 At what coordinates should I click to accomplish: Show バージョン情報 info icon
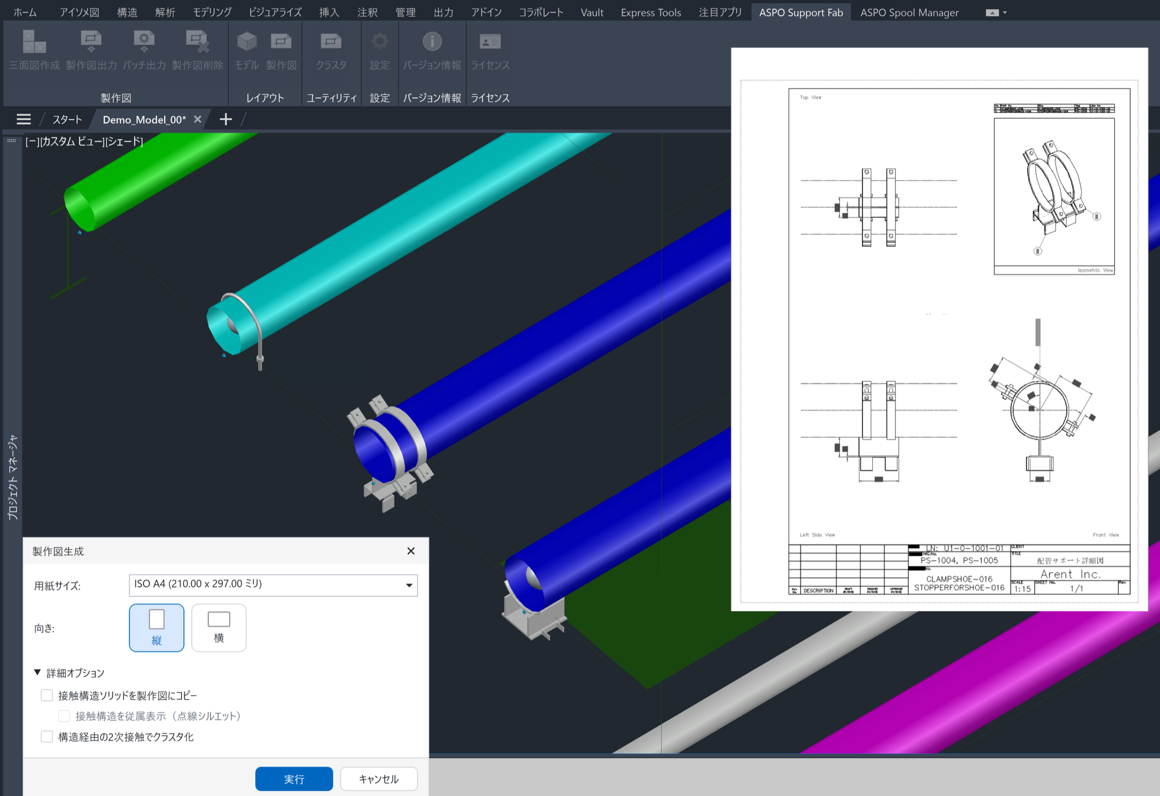tap(432, 42)
